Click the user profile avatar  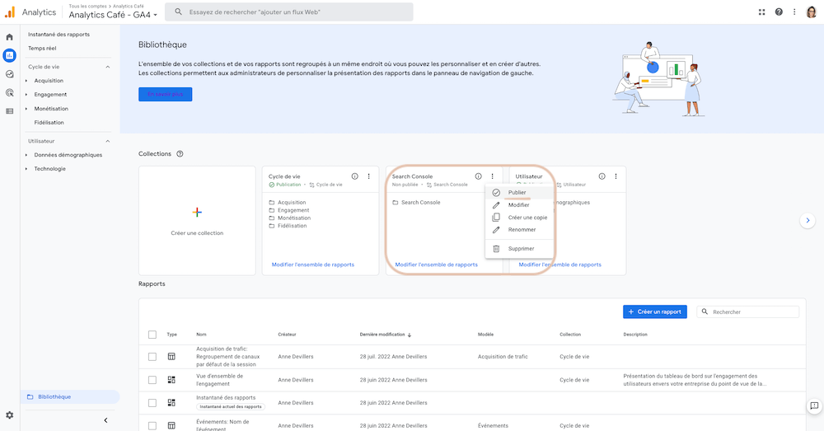coord(812,12)
